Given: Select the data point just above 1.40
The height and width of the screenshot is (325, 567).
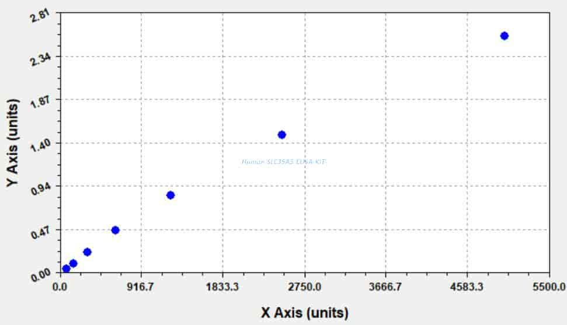Looking at the screenshot, I should coord(281,135).
